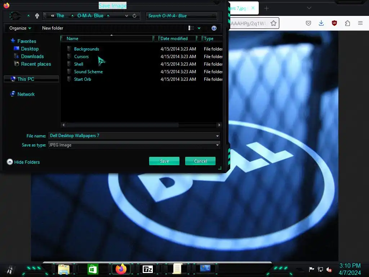Open a new Firefox tab with plus
The height and width of the screenshot is (277, 369).
coord(266,8)
